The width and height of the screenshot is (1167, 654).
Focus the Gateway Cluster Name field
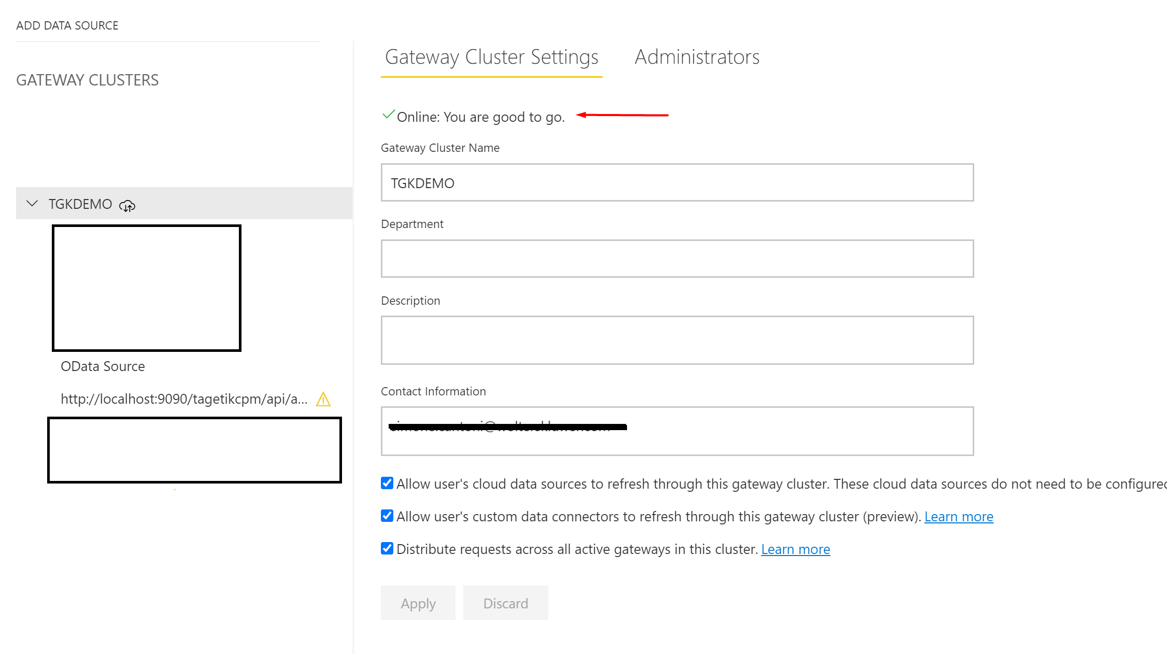677,182
